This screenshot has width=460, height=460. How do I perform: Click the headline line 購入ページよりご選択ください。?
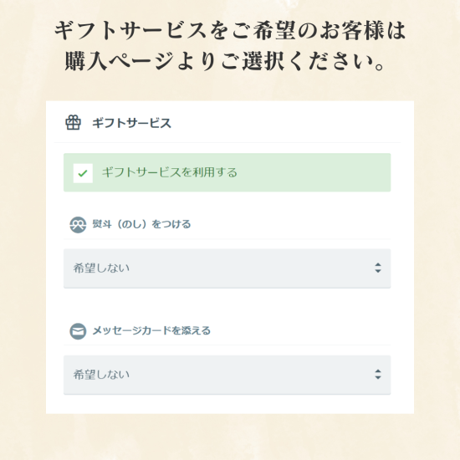click(225, 61)
